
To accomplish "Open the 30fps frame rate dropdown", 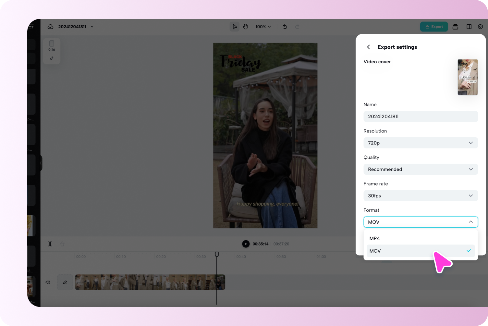I will click(421, 195).
